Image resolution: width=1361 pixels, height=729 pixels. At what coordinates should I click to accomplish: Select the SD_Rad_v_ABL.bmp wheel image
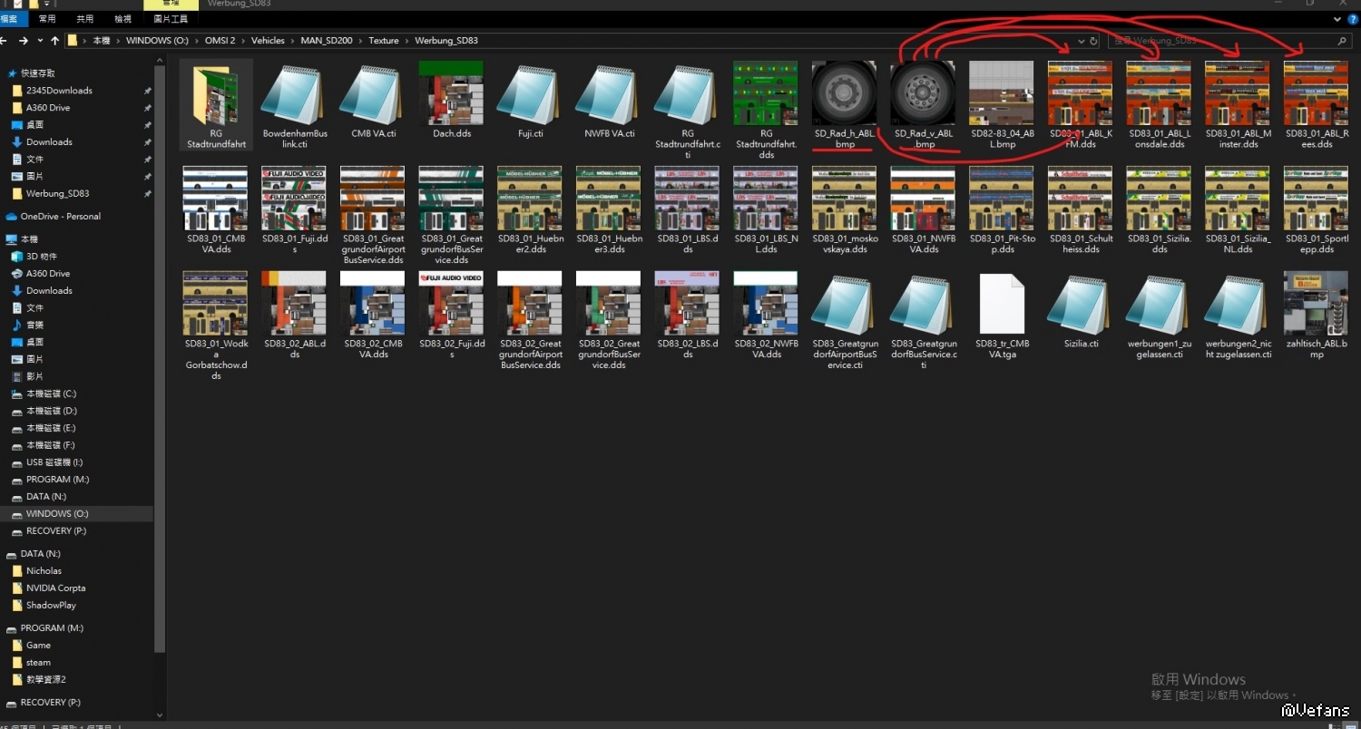[x=923, y=93]
